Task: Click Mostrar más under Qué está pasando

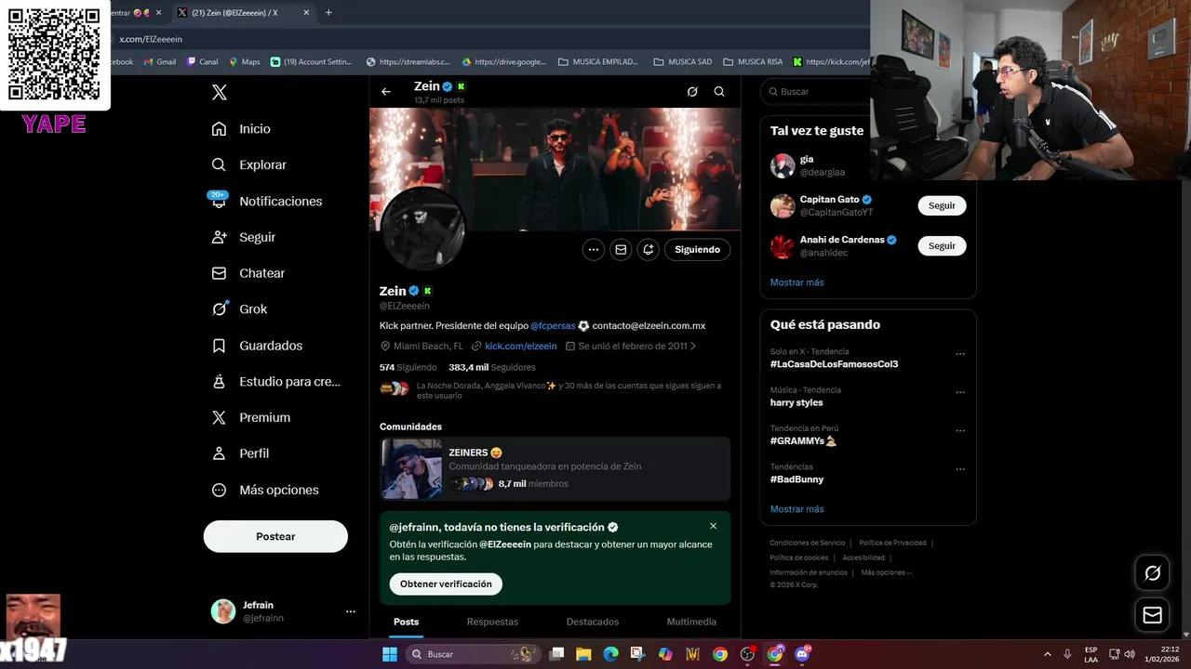Action: pyautogui.click(x=796, y=509)
